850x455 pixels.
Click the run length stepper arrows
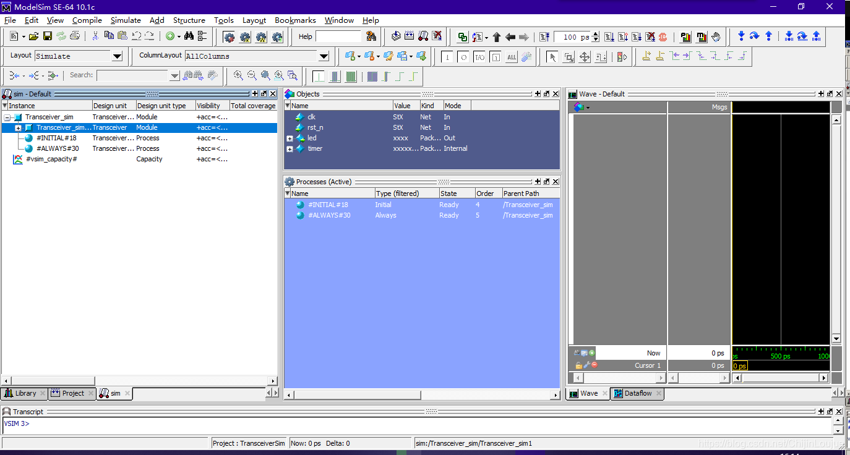click(x=596, y=37)
